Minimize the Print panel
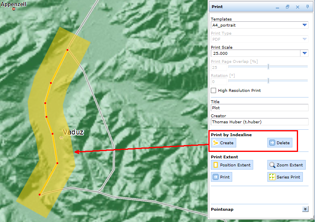Viewport: 315px width, 222px height. pos(277,7)
